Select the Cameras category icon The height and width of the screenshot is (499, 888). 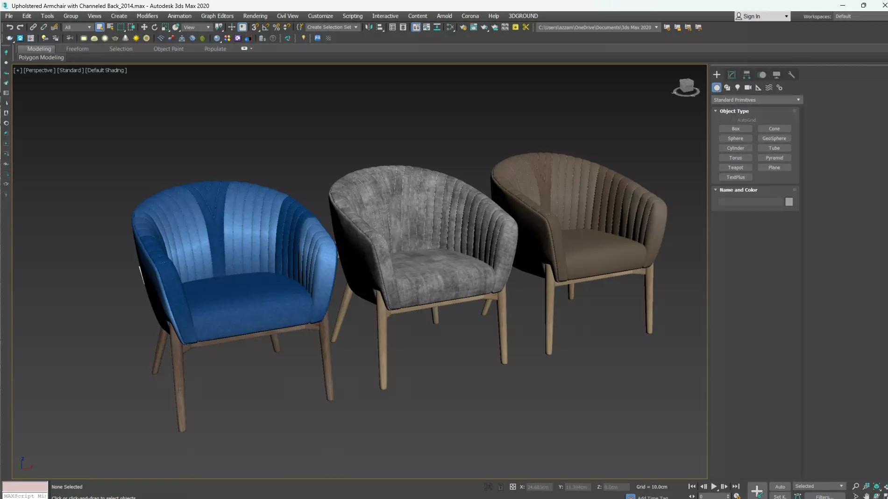pos(748,87)
